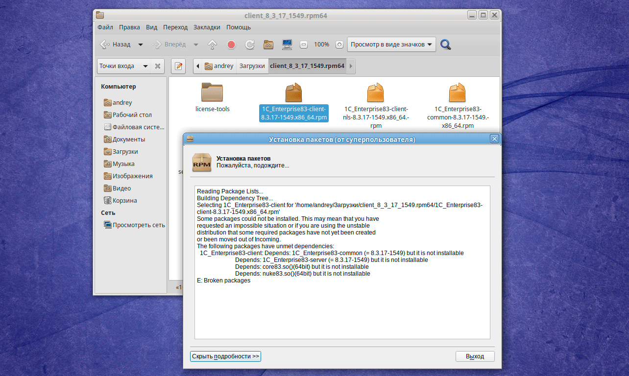Open the 'Просмотр в виде значков' view dropdown
Viewport: 629px width, 376px height.
[x=391, y=45]
